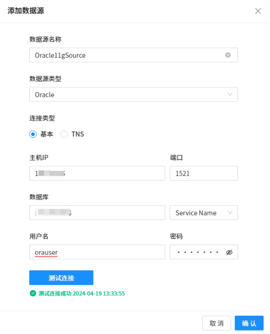270x334 pixels.
Task: Select the 基本 connection type radio
Action: click(33, 134)
